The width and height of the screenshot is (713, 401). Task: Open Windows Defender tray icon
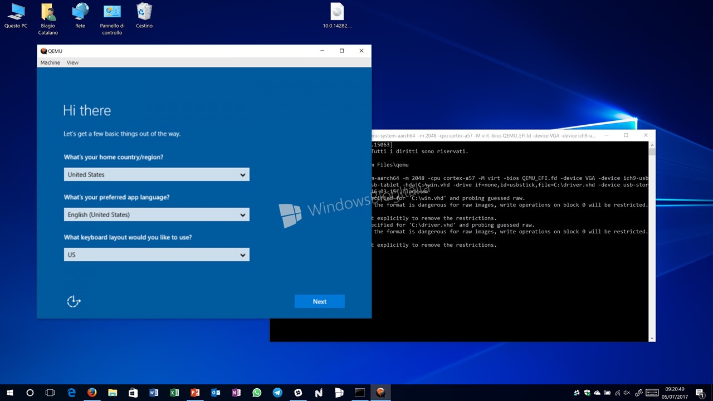(x=587, y=393)
